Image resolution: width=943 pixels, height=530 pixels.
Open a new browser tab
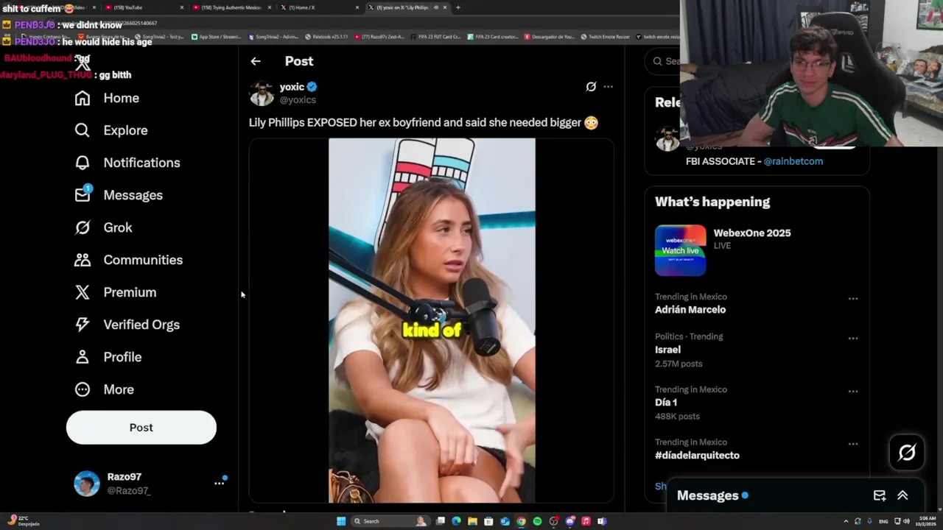tap(458, 7)
